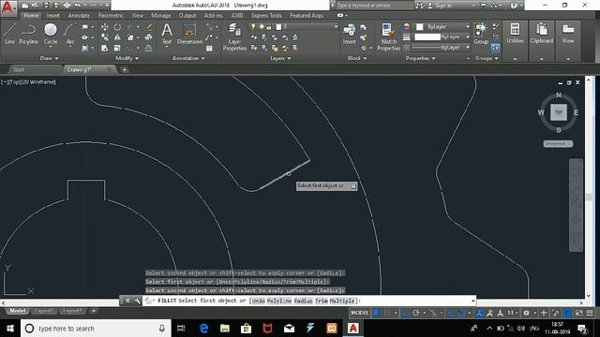
Task: Open the Home ribbon tab
Action: pyautogui.click(x=31, y=15)
